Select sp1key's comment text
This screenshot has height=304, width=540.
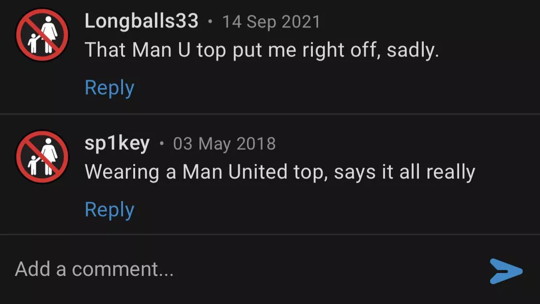[x=281, y=172]
